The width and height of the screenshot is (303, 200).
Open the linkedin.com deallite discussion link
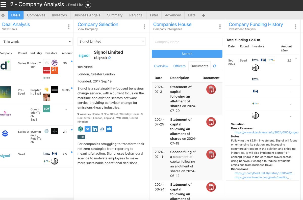click(x=263, y=177)
